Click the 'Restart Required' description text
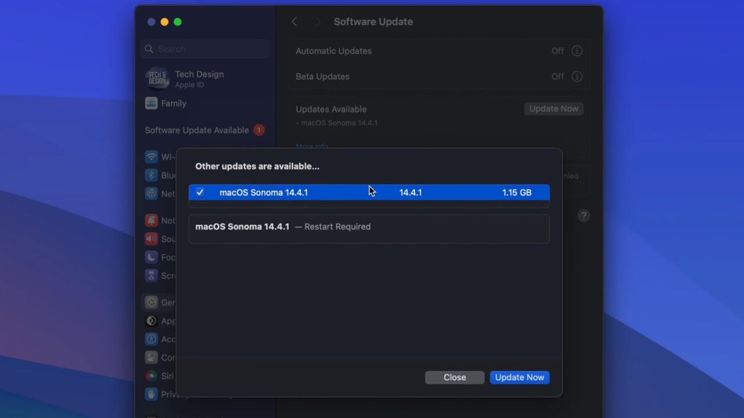 click(337, 226)
